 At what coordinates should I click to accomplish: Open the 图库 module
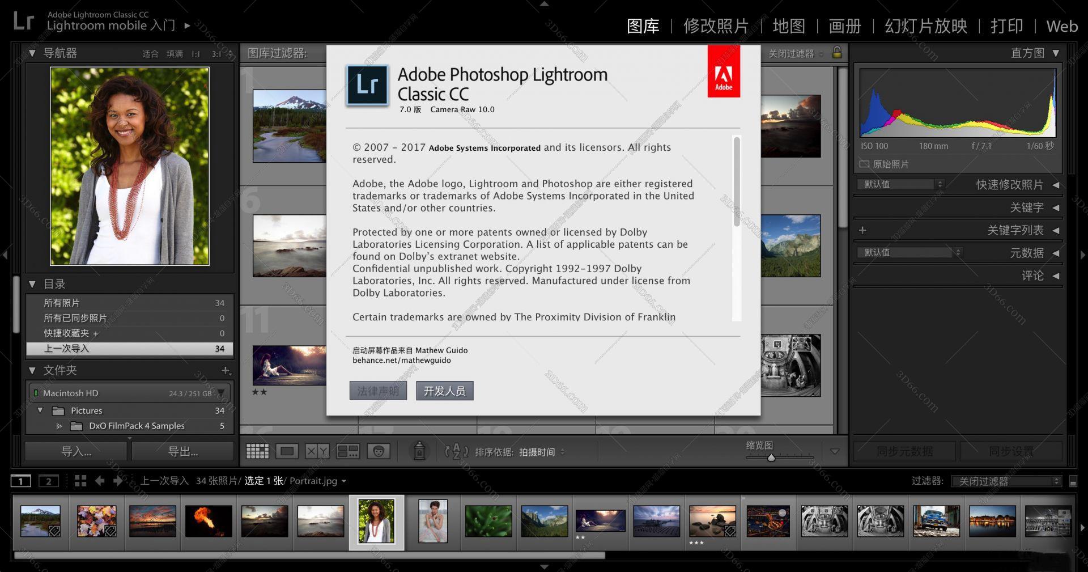pos(643,26)
